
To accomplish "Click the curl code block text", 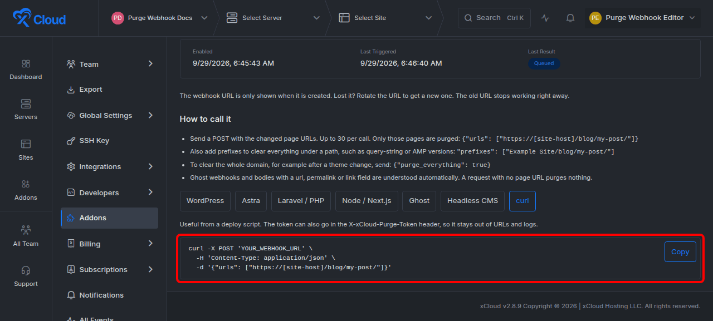I will point(290,258).
